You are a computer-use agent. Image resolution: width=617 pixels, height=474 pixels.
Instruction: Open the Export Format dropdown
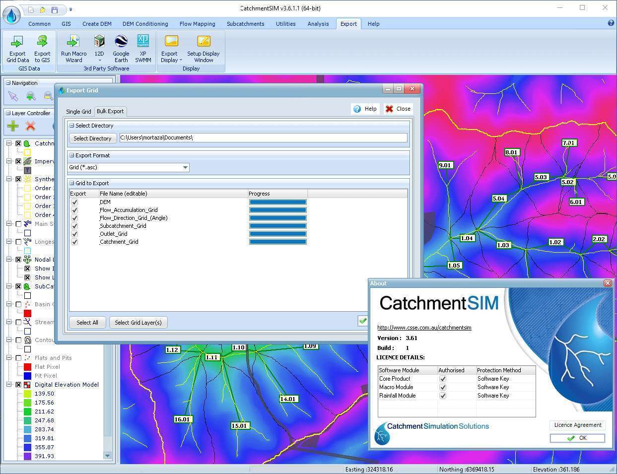click(x=186, y=167)
